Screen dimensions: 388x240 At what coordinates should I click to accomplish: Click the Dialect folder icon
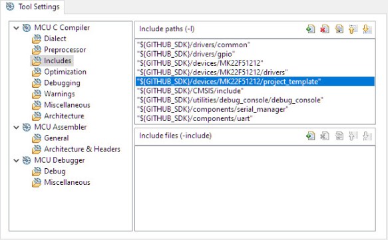[37, 39]
